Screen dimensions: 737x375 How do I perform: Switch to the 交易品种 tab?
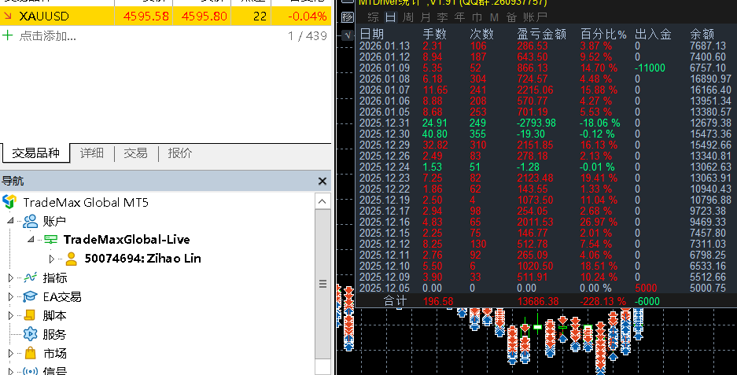pos(35,153)
